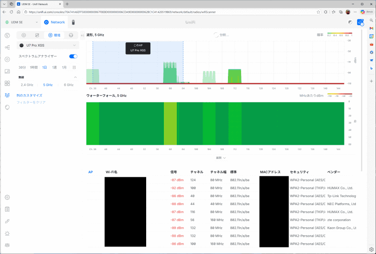Open the four-squares sidebar icon below client devices
Screen dimensions: 376x254
[7, 83]
